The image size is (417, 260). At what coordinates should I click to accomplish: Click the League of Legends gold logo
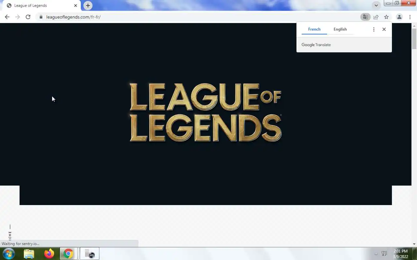[206, 112]
